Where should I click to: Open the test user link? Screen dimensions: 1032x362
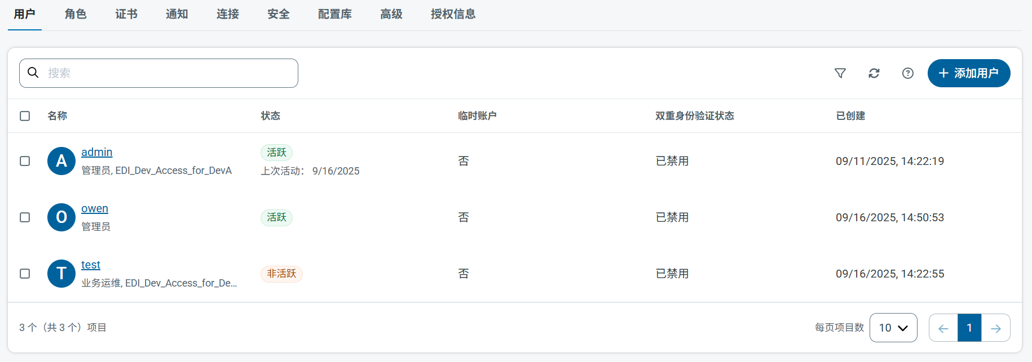(x=91, y=265)
